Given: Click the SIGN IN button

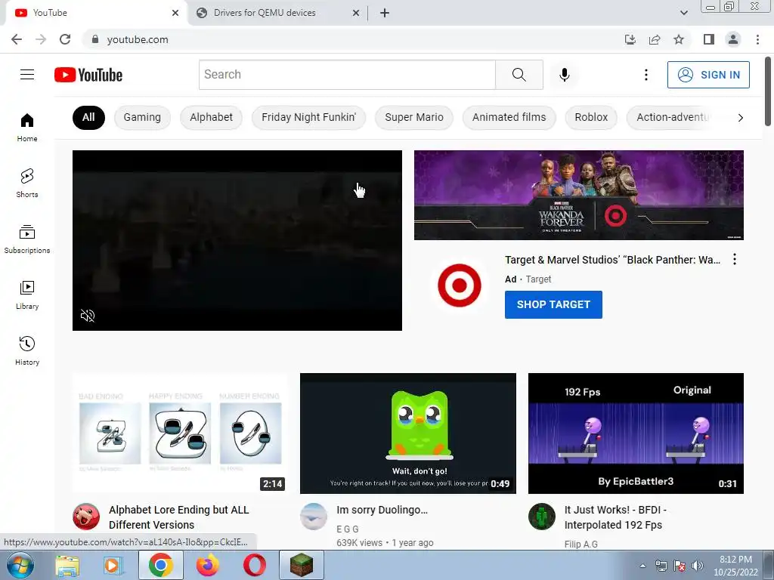Looking at the screenshot, I should pyautogui.click(x=708, y=75).
